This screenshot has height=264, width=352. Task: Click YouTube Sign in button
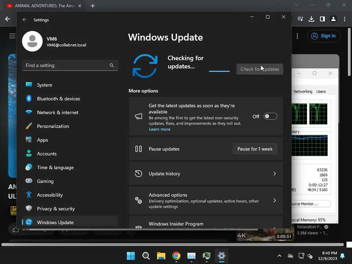[324, 36]
